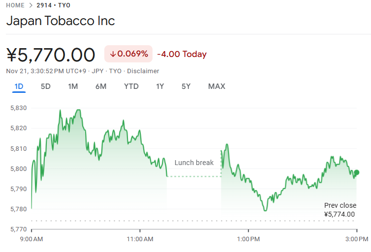Click the HOME breadcrumb link
The image size is (371, 252).
[x=15, y=5]
